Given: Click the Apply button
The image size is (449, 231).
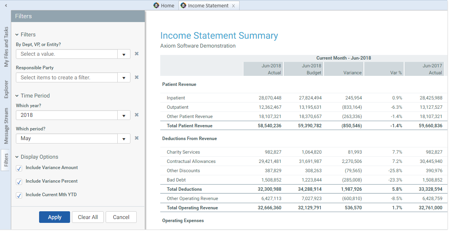Looking at the screenshot, I should point(55,217).
